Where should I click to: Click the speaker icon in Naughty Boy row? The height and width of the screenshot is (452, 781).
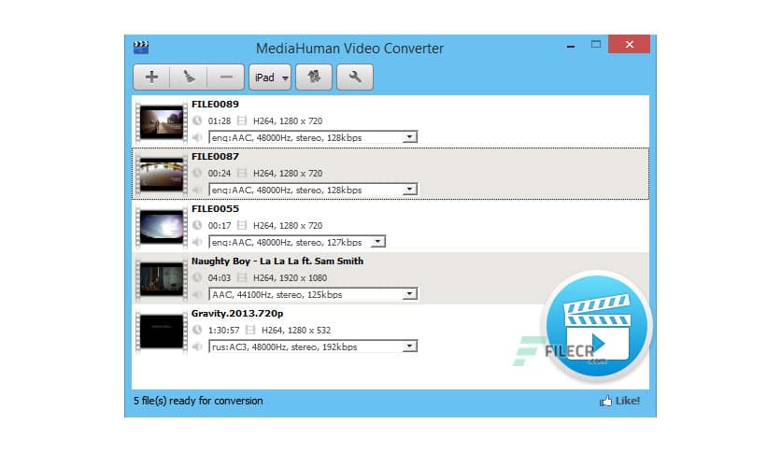click(x=197, y=294)
